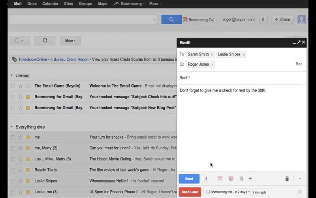Send the Rent!! email now

189,179
